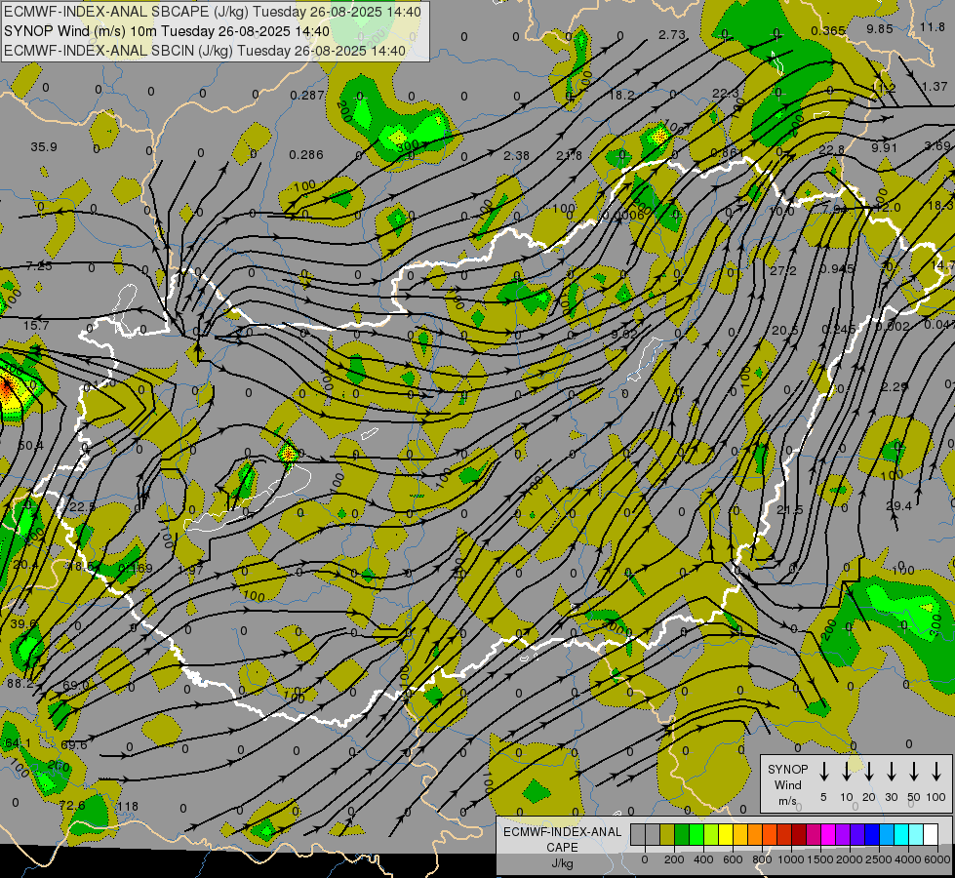Click the 1.37 value on the map
955x878 pixels.
(x=935, y=87)
